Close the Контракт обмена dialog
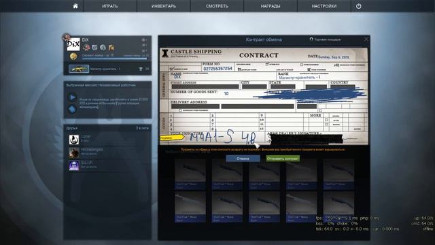The height and width of the screenshot is (245, 435). point(366,39)
